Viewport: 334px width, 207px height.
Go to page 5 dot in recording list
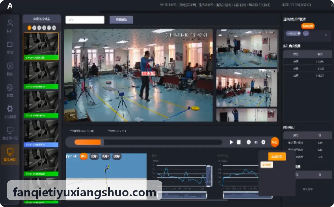pyautogui.click(x=49, y=28)
